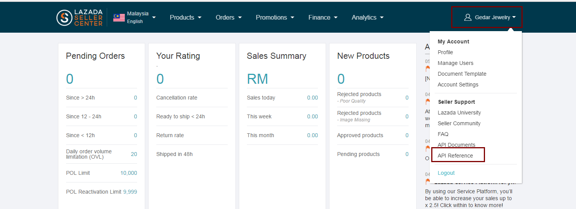Click the Ready to ship < 24h row
Viewport: 576px width, 209px height.
pos(192,116)
